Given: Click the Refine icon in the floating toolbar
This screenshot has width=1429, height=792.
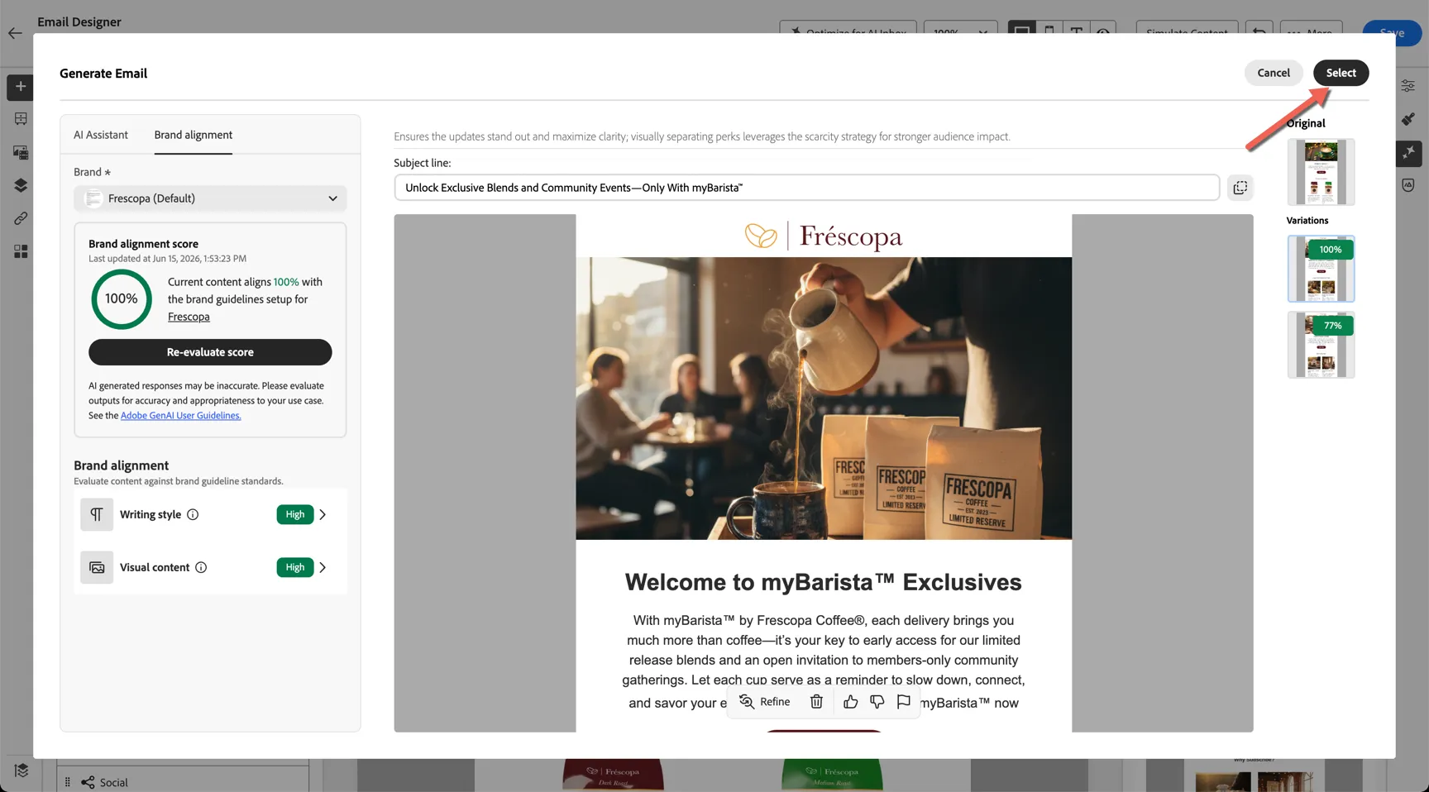Looking at the screenshot, I should [x=747, y=702].
